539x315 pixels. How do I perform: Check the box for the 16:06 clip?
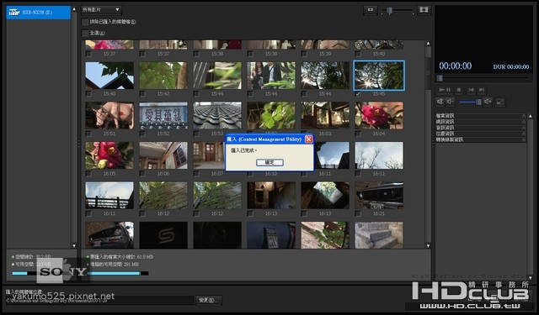point(142,174)
